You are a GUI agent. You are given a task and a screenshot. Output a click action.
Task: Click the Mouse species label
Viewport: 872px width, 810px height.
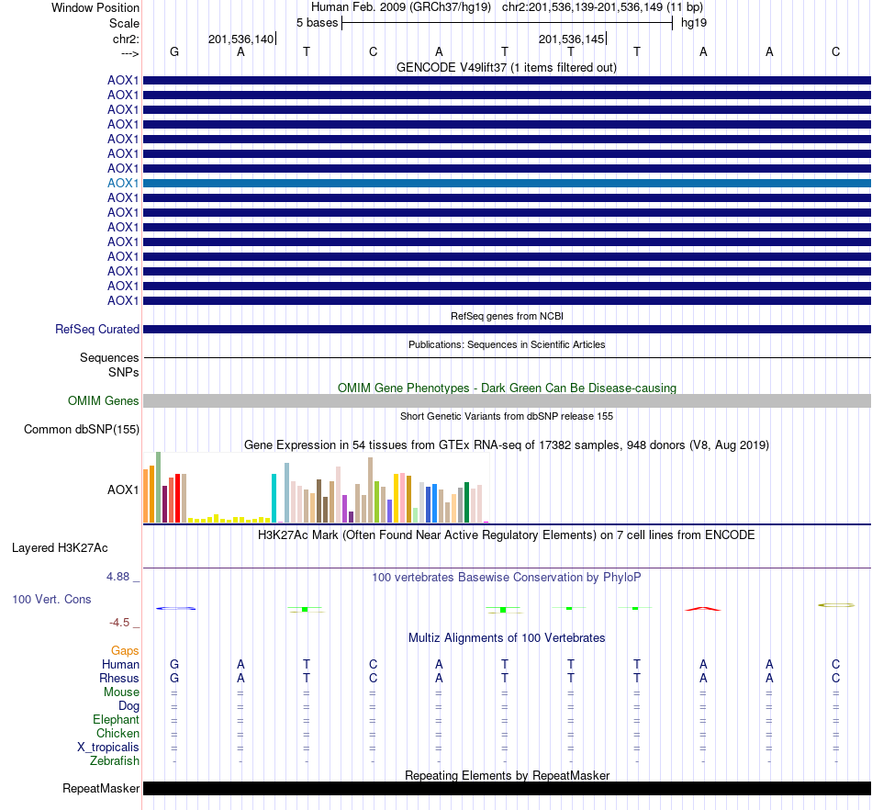121,692
